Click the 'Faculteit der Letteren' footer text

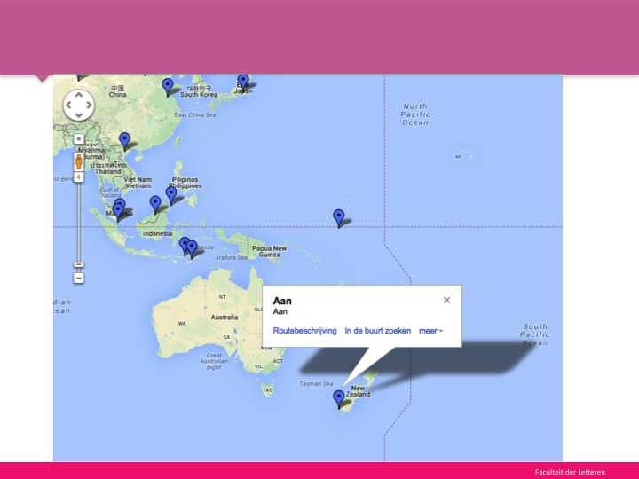pos(570,472)
